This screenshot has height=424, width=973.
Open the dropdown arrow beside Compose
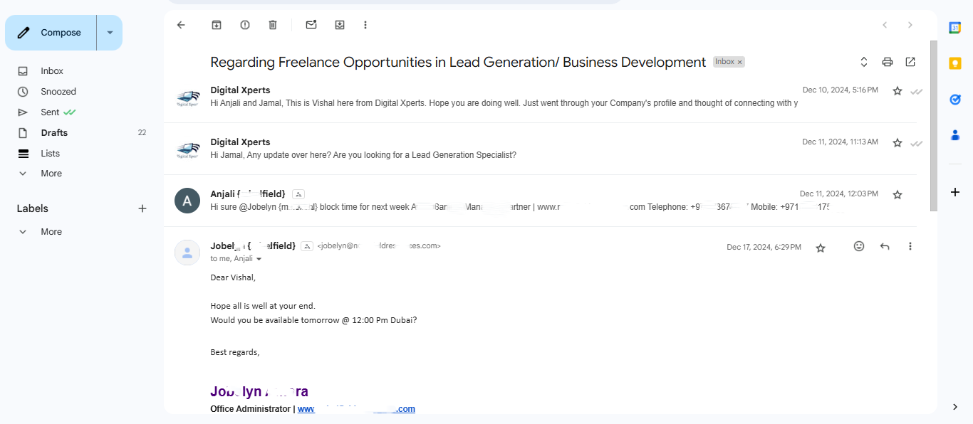[110, 33]
